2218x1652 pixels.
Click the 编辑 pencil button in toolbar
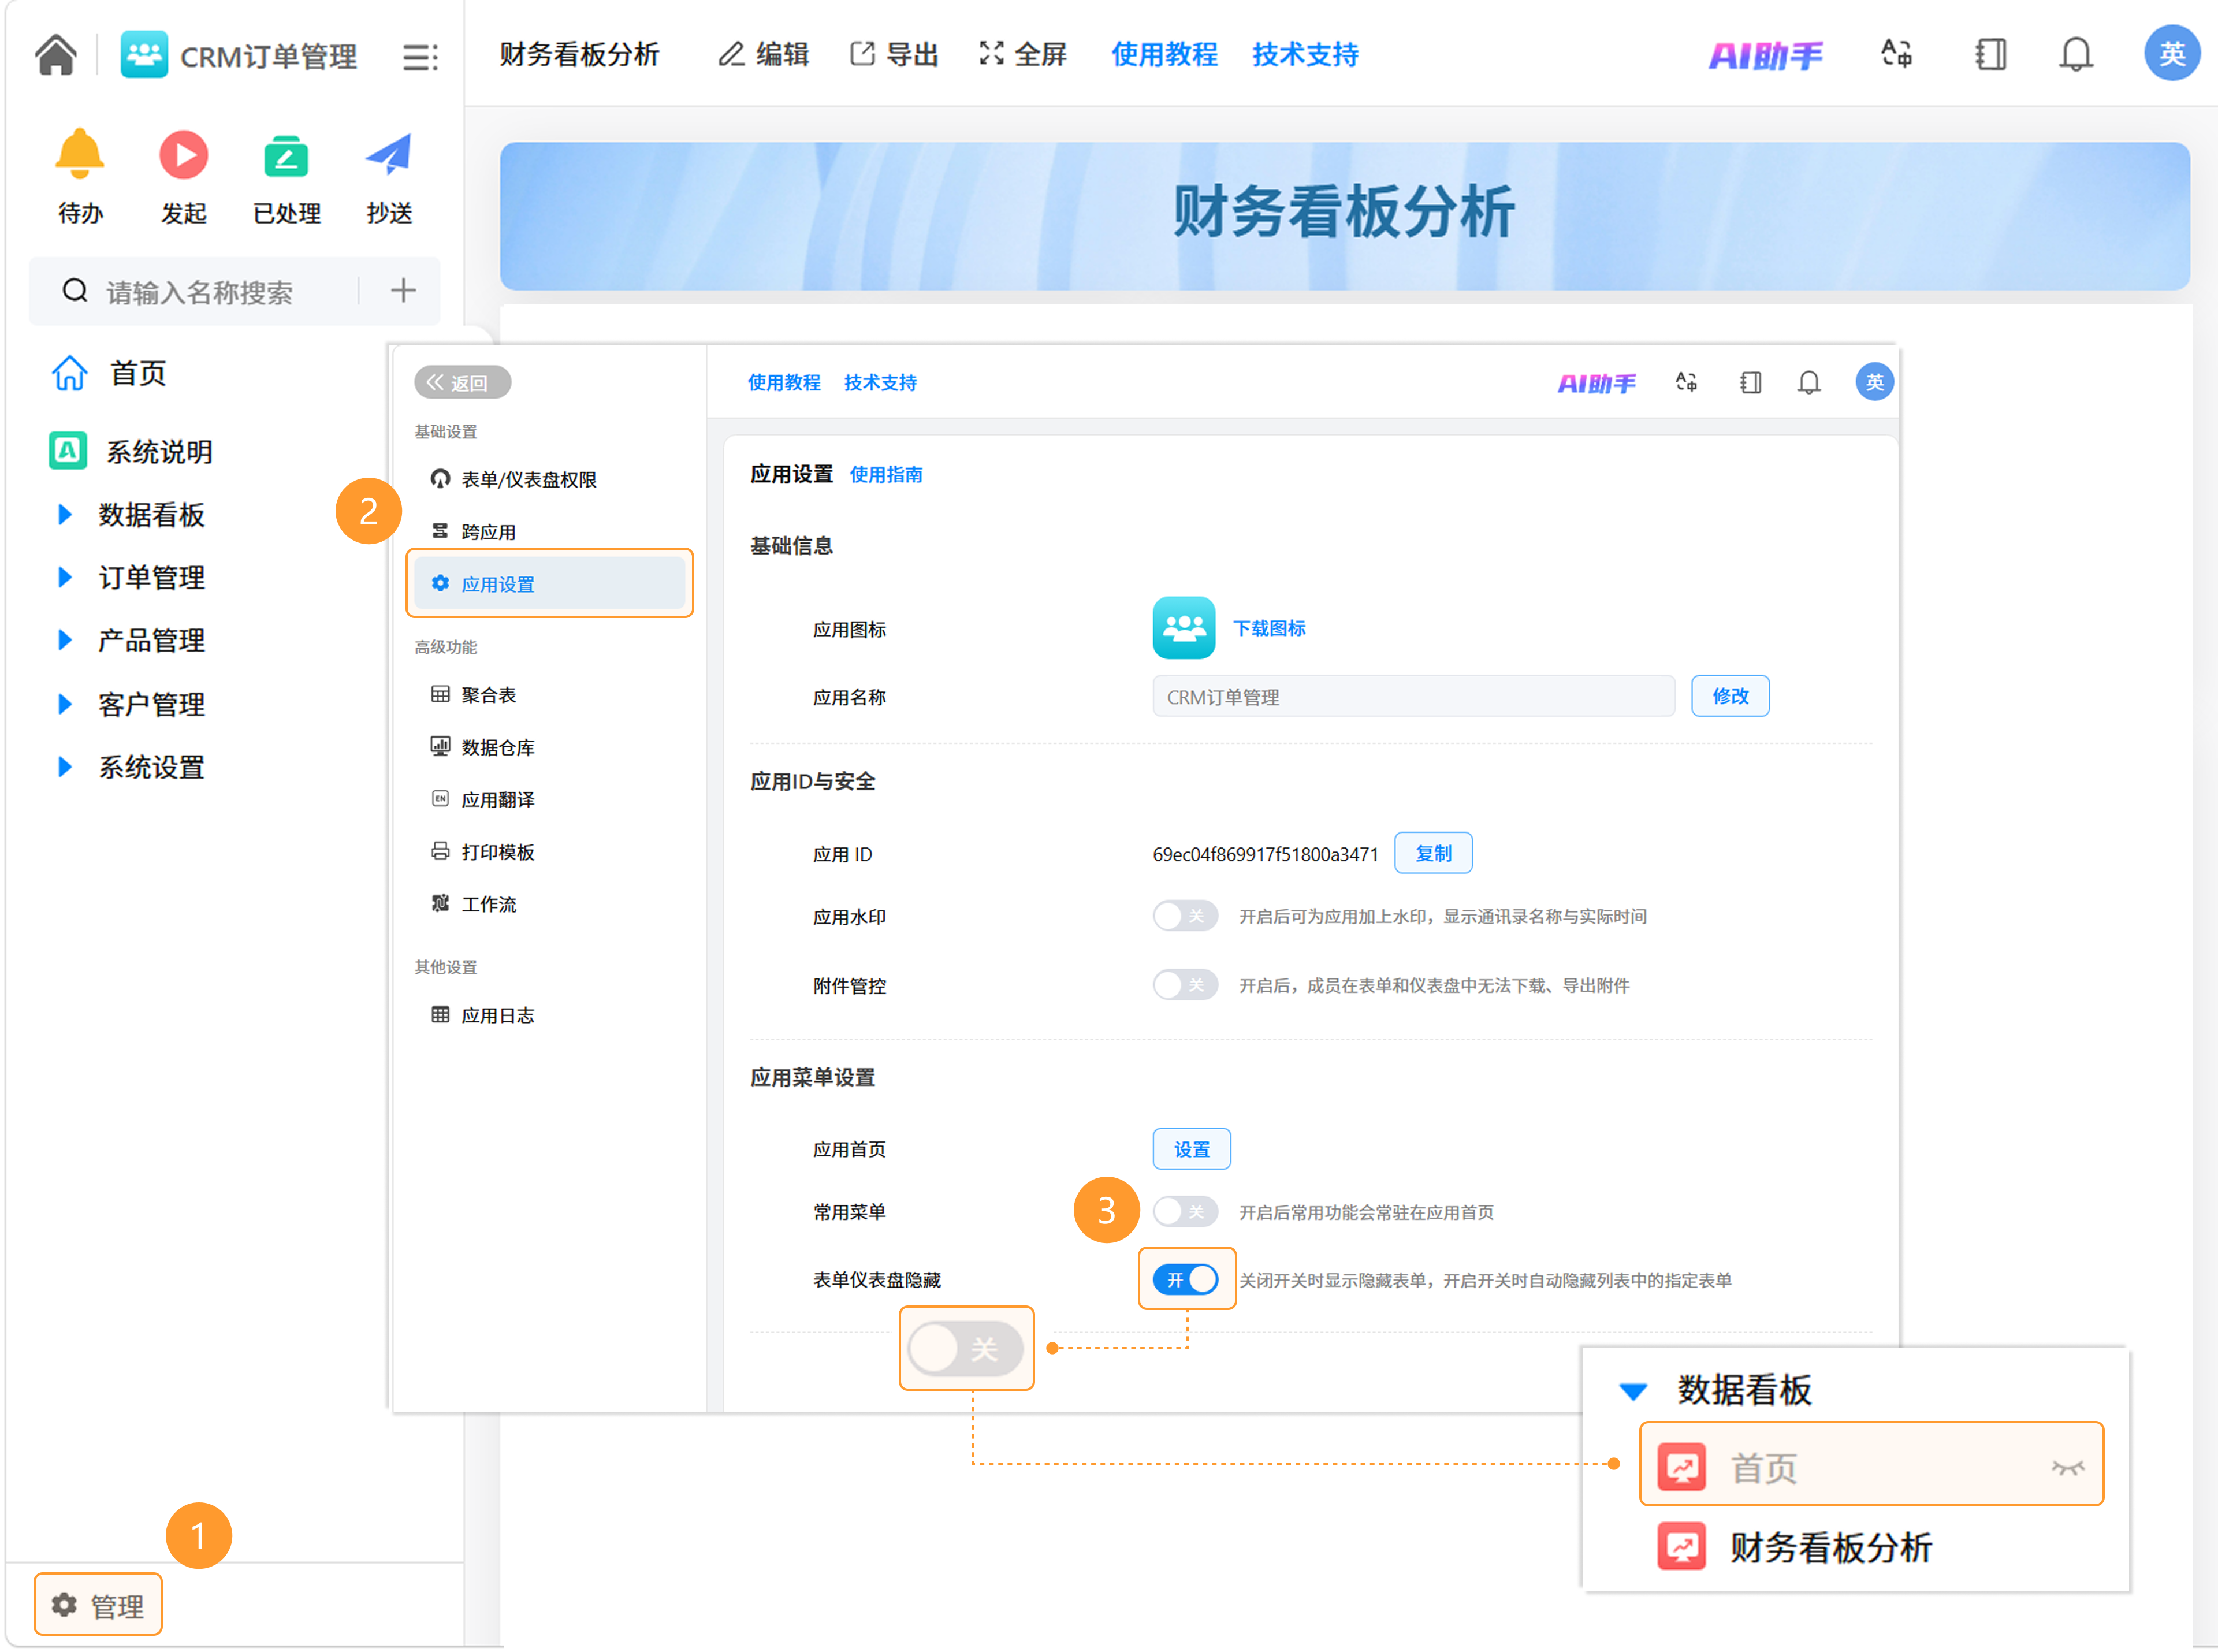[x=763, y=55]
